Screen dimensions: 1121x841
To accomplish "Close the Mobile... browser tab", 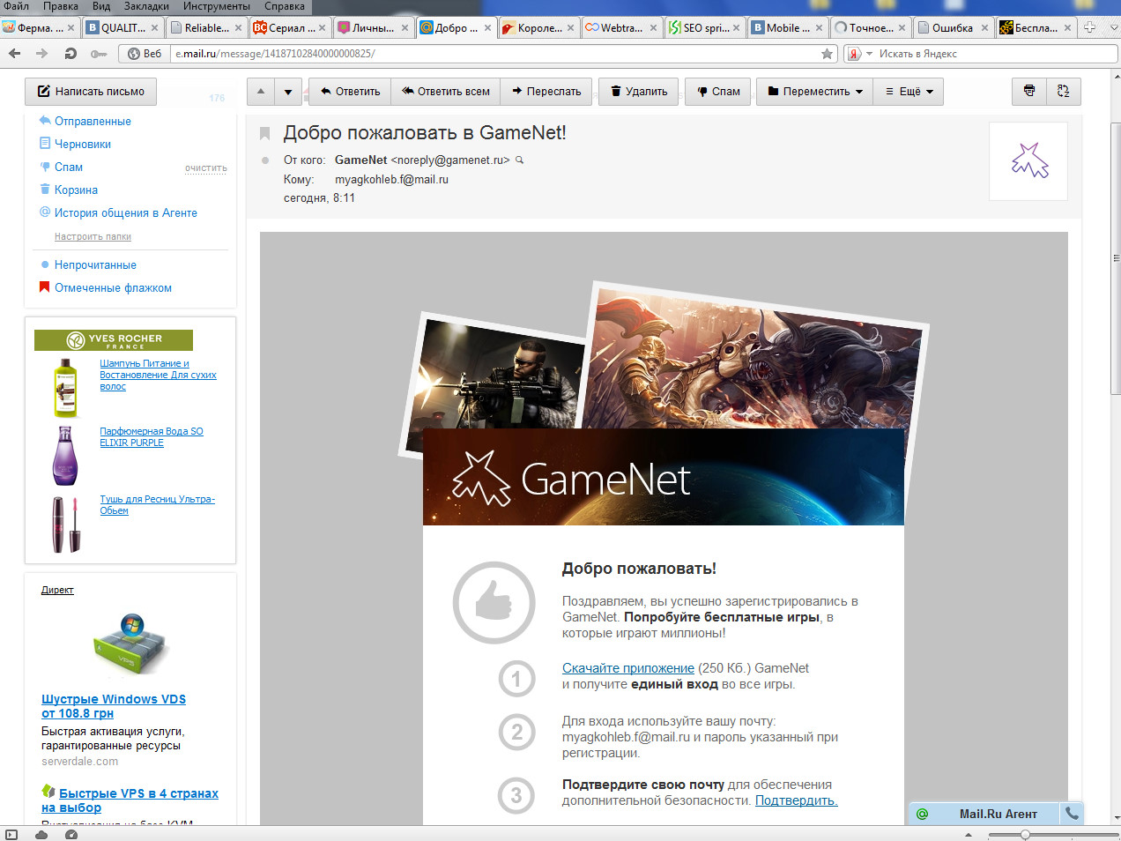I will pyautogui.click(x=819, y=28).
